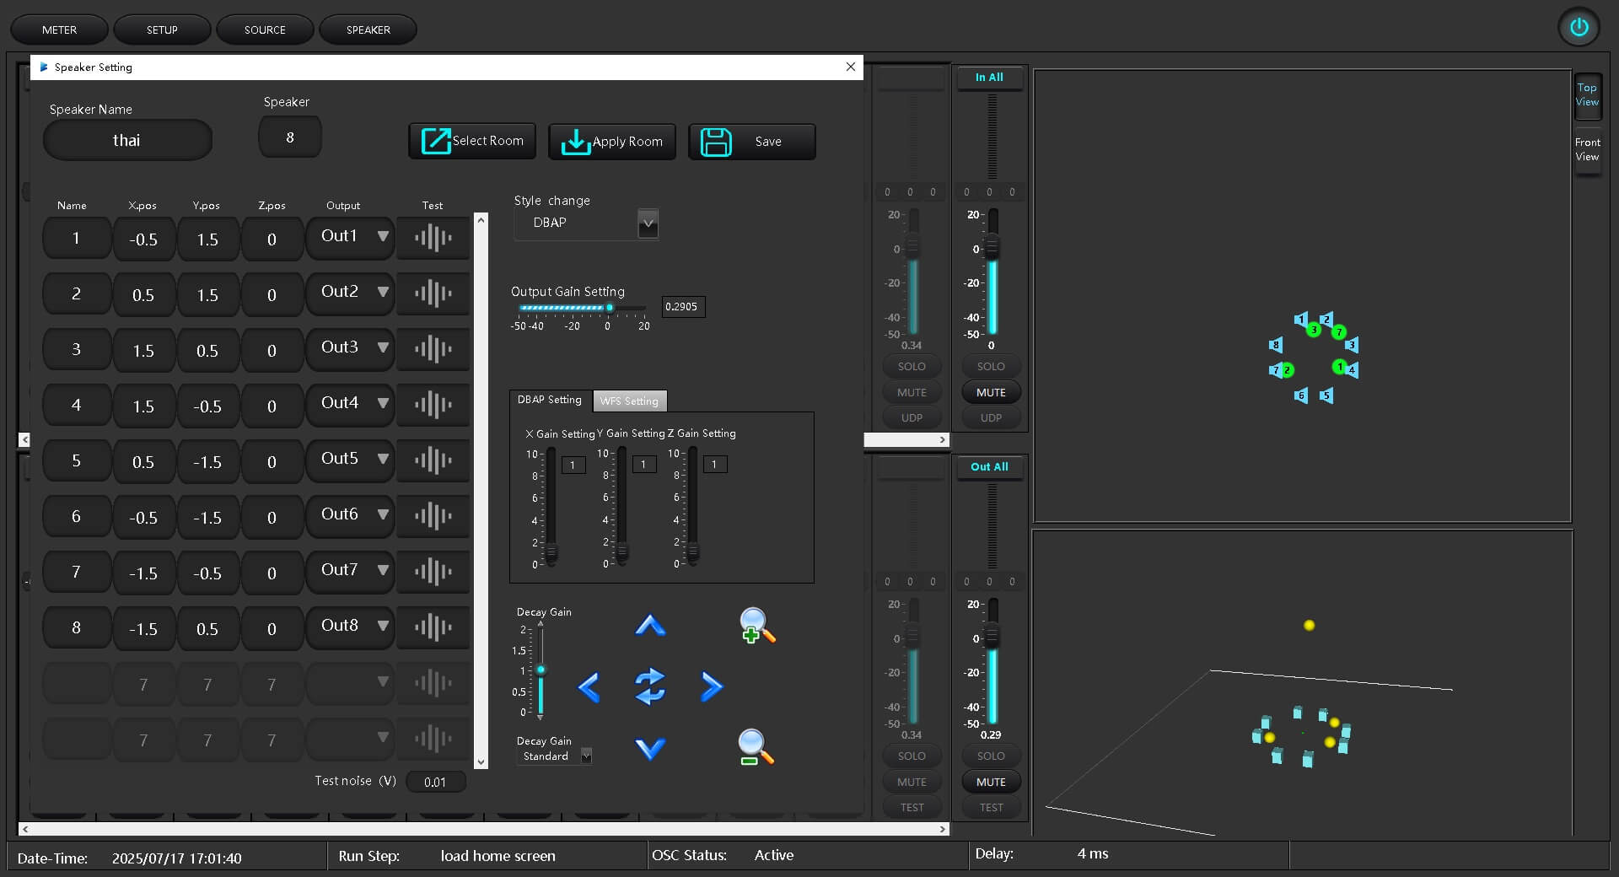Open the Decay Gain Standard dropdown
Image resolution: width=1619 pixels, height=877 pixels.
coord(586,756)
